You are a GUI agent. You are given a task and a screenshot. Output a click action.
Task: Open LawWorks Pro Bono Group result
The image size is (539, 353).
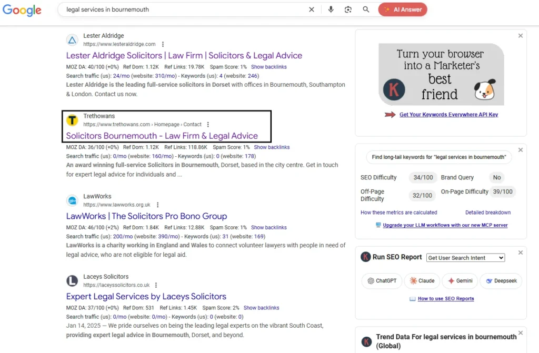[x=146, y=216]
